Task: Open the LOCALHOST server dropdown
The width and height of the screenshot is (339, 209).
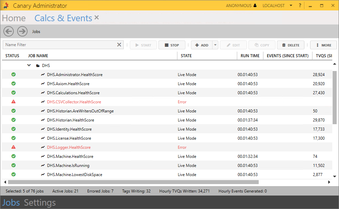Action: [x=291, y=6]
